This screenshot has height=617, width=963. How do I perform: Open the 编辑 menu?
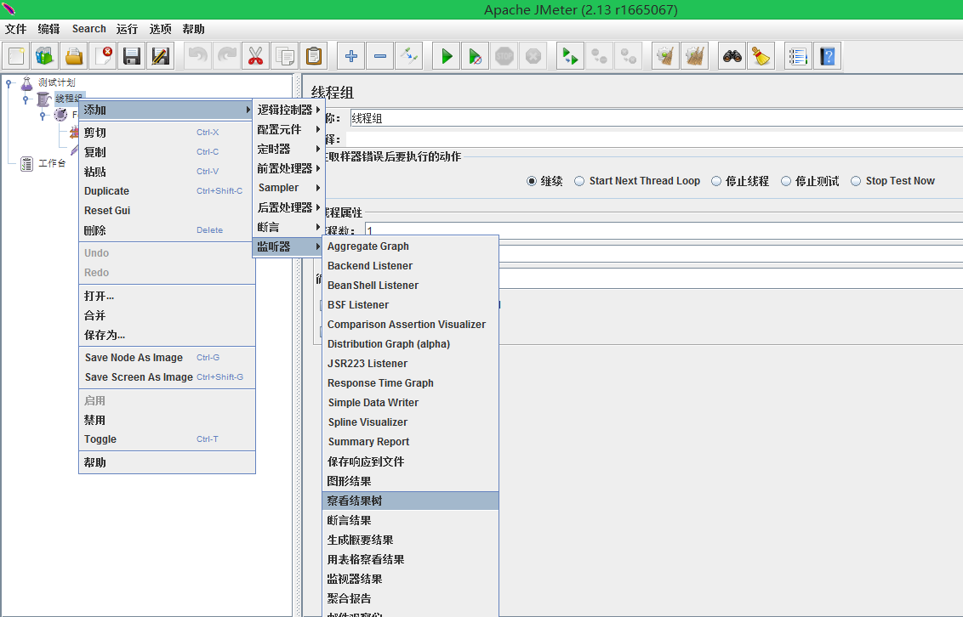(48, 29)
